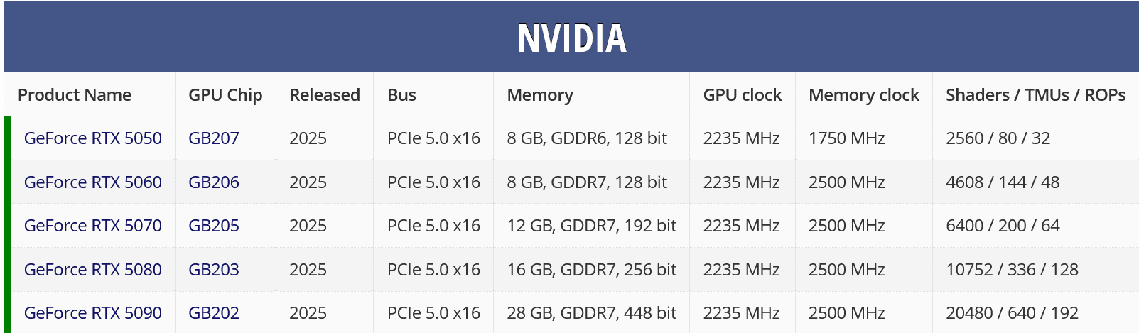Open the GeForce RTX 5050 product link

point(92,138)
